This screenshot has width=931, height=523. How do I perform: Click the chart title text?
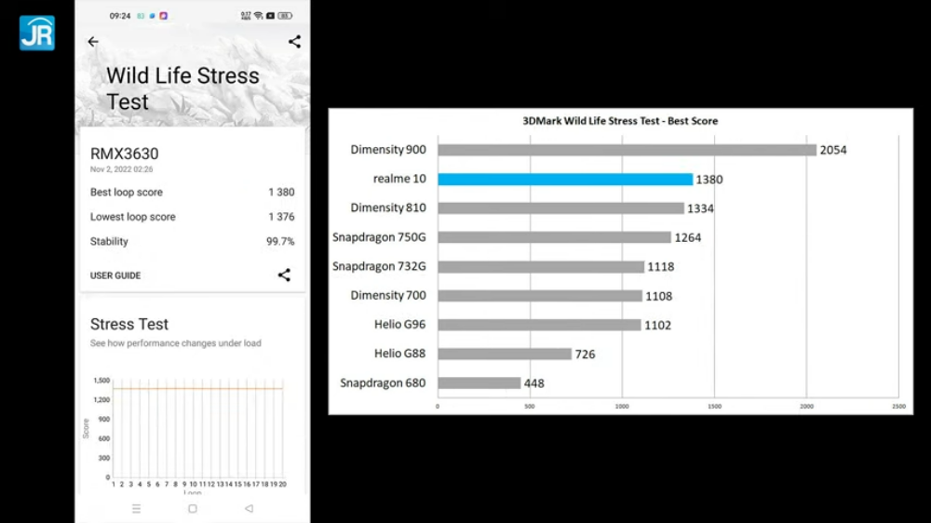coord(620,121)
